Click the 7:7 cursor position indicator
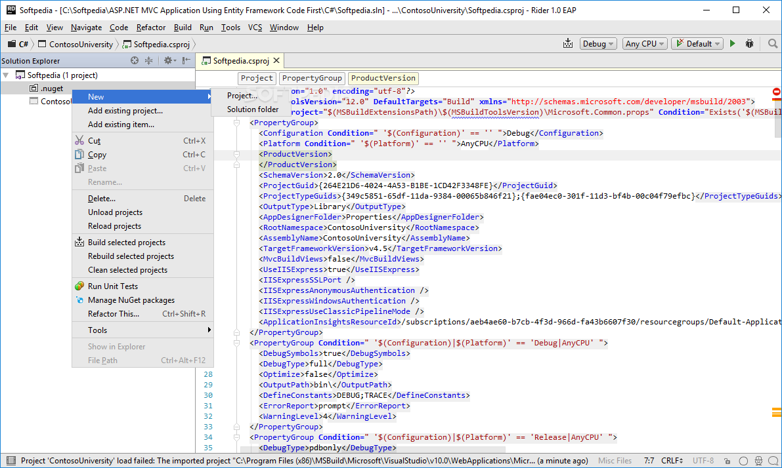Image resolution: width=782 pixels, height=468 pixels. [649, 461]
